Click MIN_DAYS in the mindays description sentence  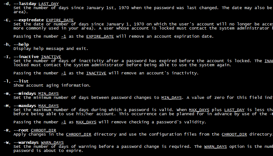(172, 98)
